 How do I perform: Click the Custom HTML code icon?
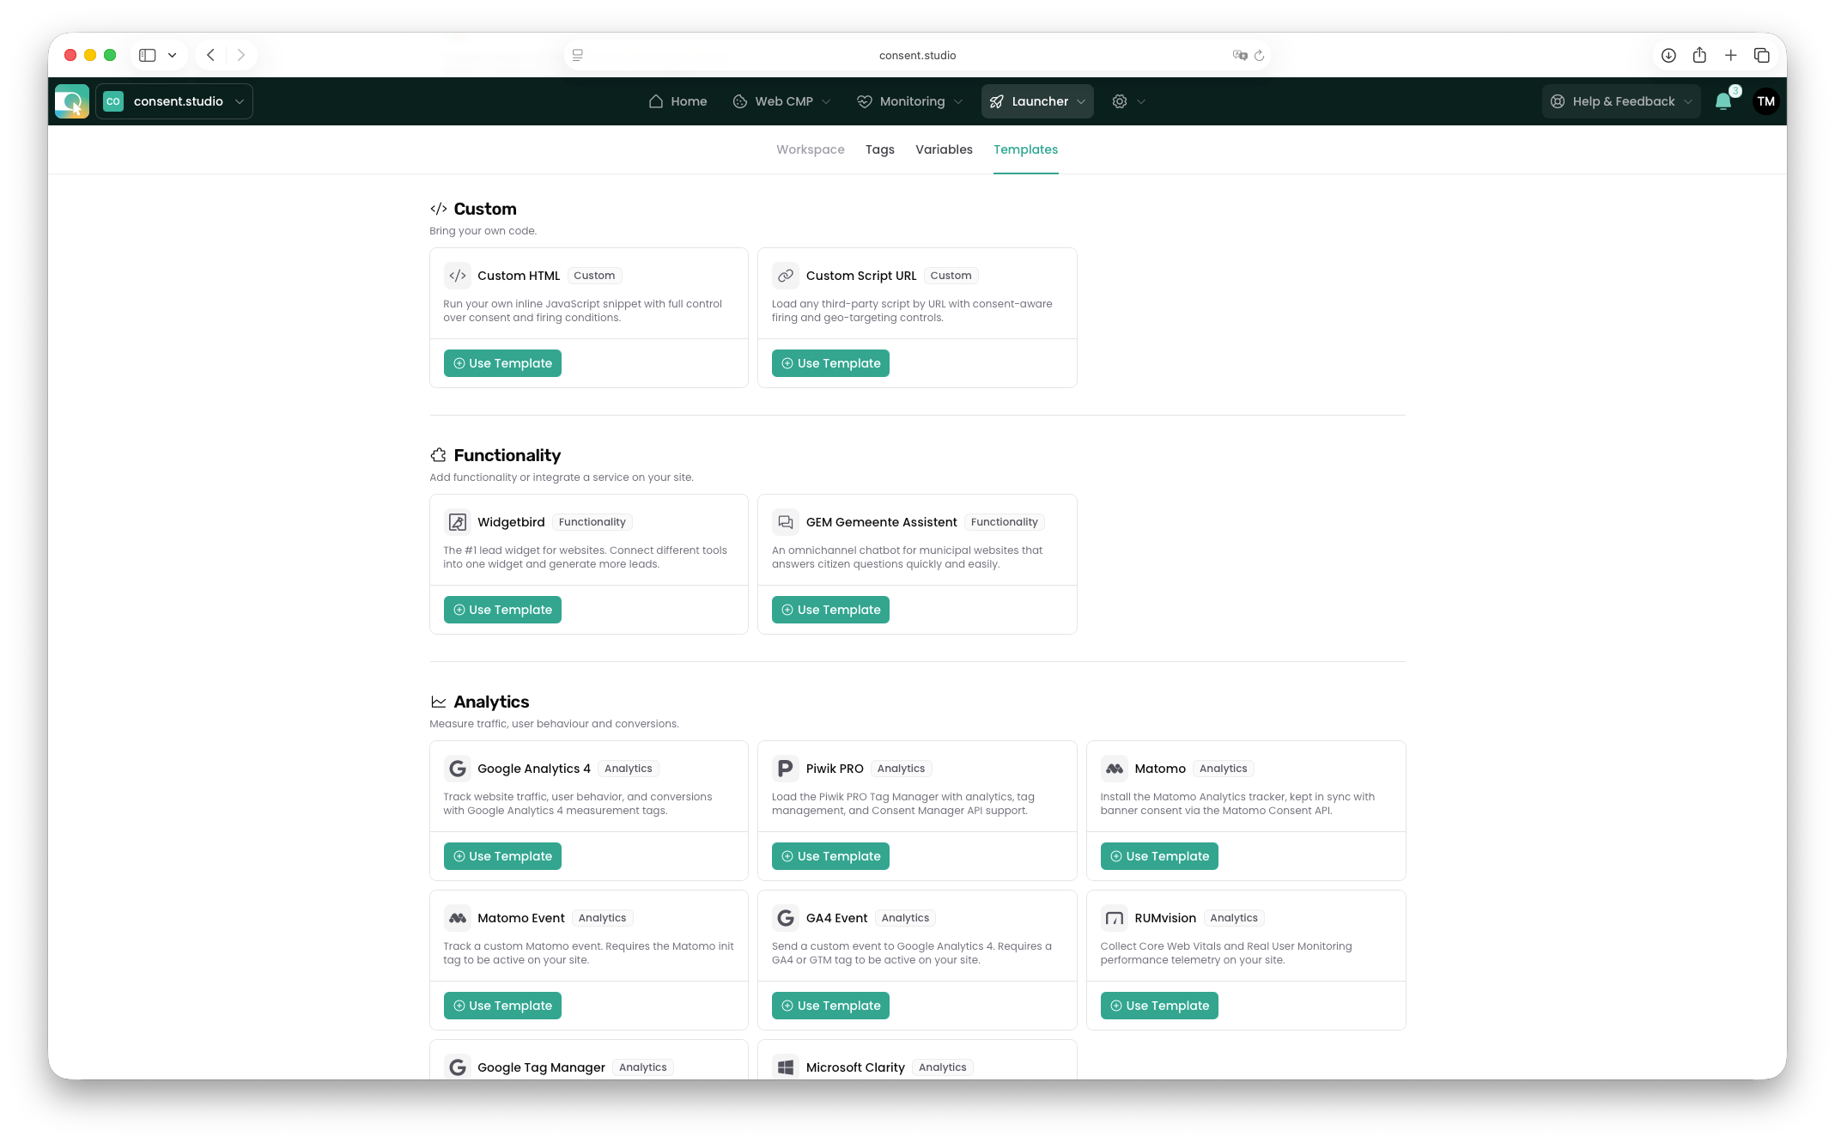458,276
